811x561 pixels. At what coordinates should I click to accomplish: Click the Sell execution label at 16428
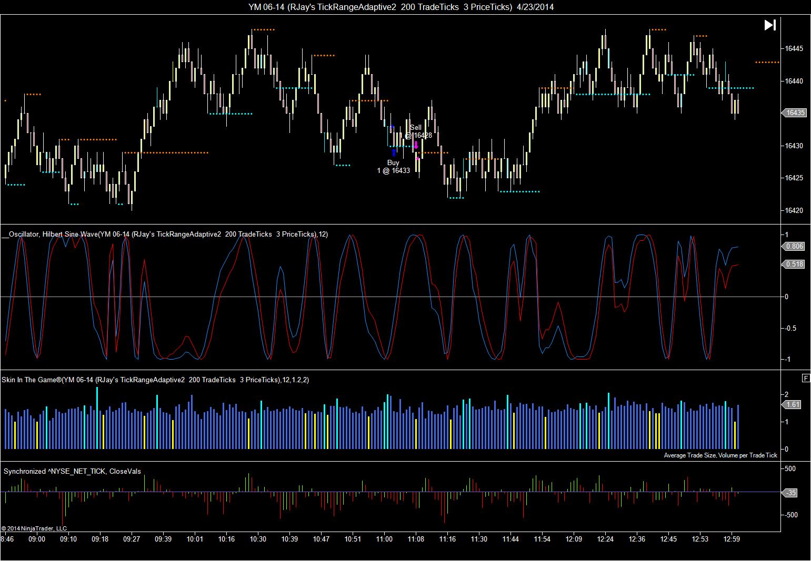point(417,131)
